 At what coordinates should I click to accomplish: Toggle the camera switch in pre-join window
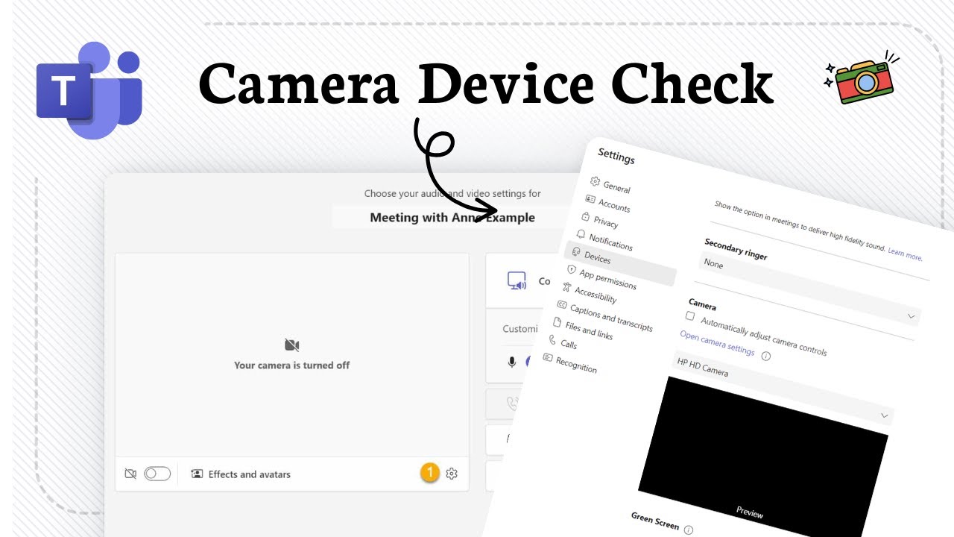(157, 474)
